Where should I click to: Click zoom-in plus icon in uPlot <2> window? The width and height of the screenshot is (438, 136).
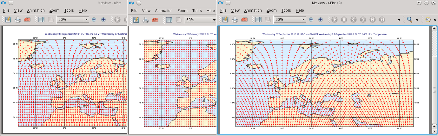pos(321,20)
